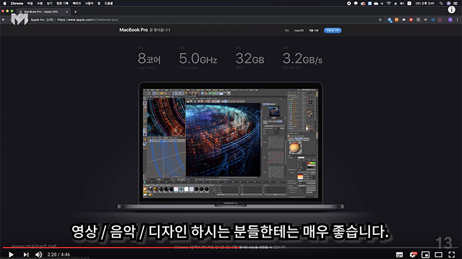Enter fullscreen video mode
The image size is (462, 259).
452,255
